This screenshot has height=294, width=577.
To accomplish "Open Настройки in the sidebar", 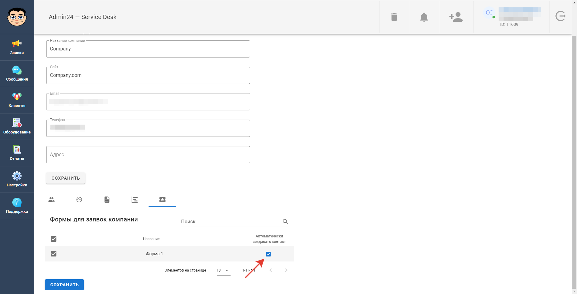I will pyautogui.click(x=17, y=180).
